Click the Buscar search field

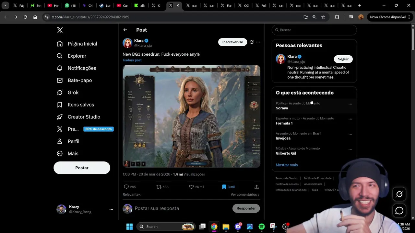314,30
